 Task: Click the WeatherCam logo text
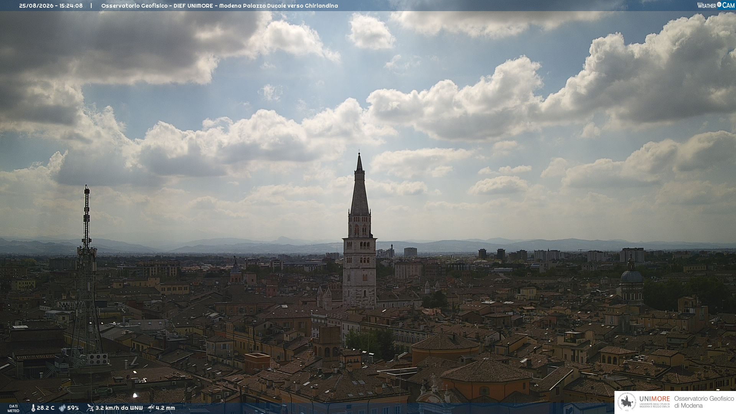pyautogui.click(x=716, y=5)
